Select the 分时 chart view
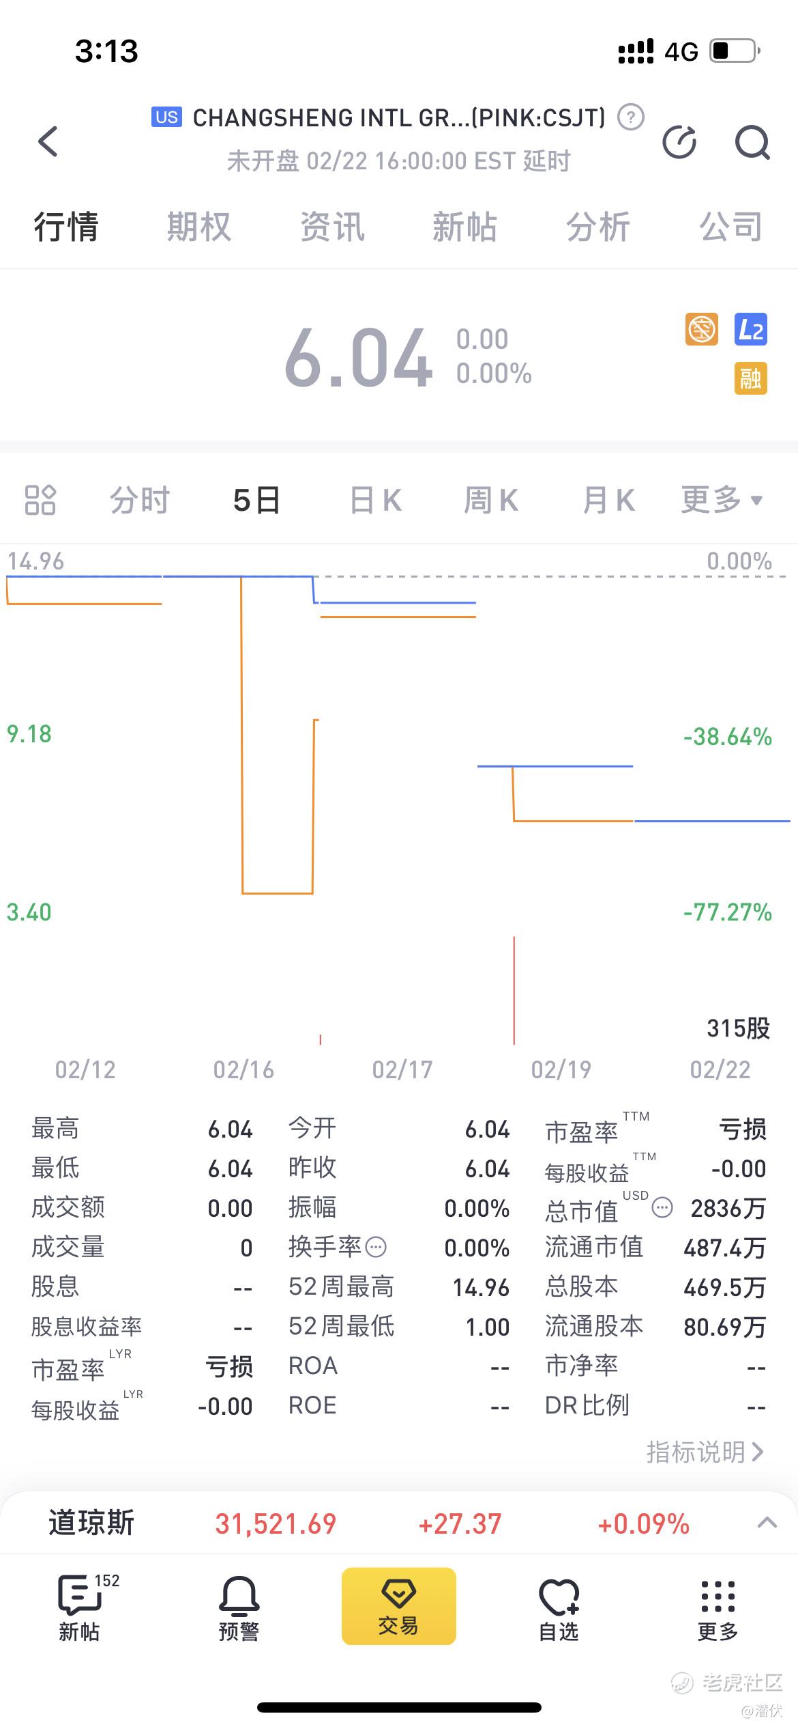The image size is (798, 1729). click(x=140, y=500)
